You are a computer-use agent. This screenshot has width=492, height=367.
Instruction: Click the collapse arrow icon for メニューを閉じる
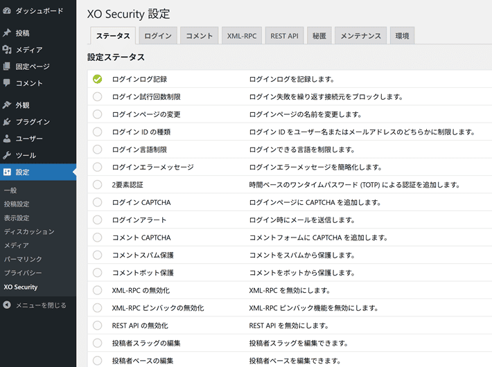click(7, 305)
